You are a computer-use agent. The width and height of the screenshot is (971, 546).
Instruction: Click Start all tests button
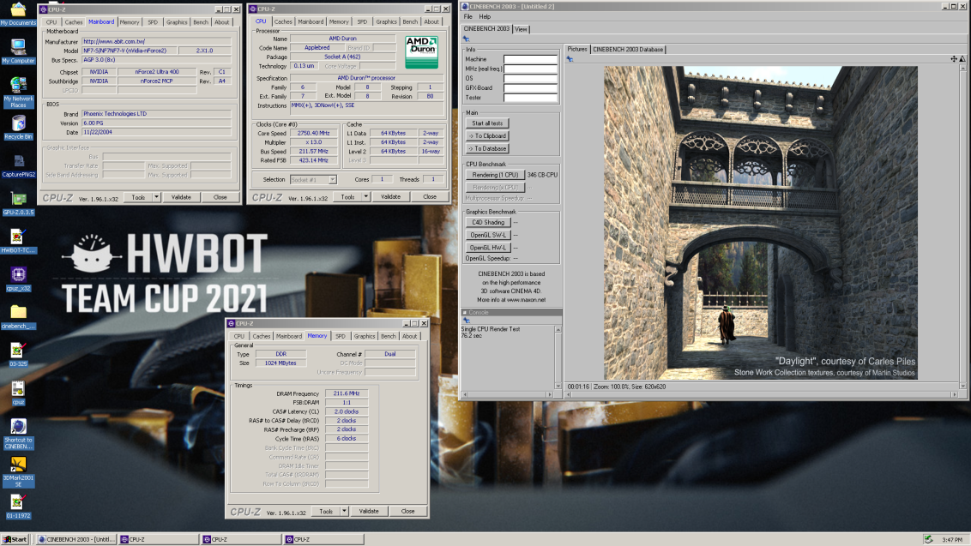(x=487, y=123)
